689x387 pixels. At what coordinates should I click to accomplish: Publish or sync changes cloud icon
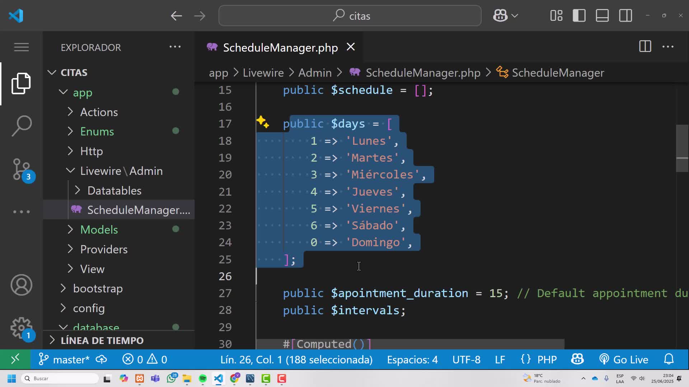coord(102,359)
